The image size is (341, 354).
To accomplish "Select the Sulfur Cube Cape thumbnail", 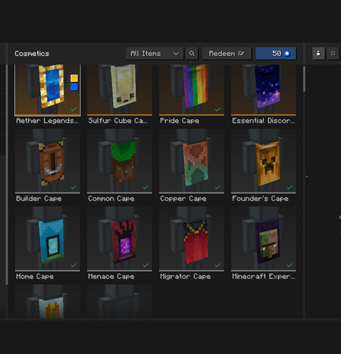I will pyautogui.click(x=120, y=90).
